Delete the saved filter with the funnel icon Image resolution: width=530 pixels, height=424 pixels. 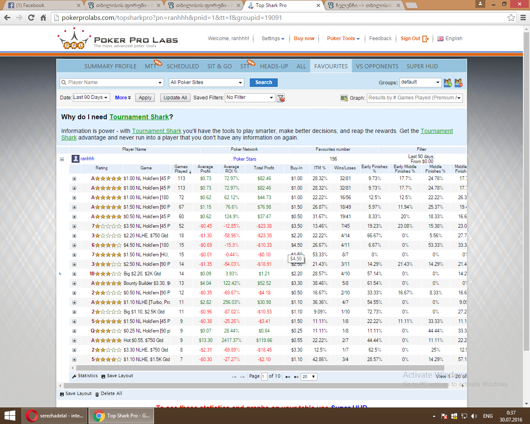[x=281, y=98]
